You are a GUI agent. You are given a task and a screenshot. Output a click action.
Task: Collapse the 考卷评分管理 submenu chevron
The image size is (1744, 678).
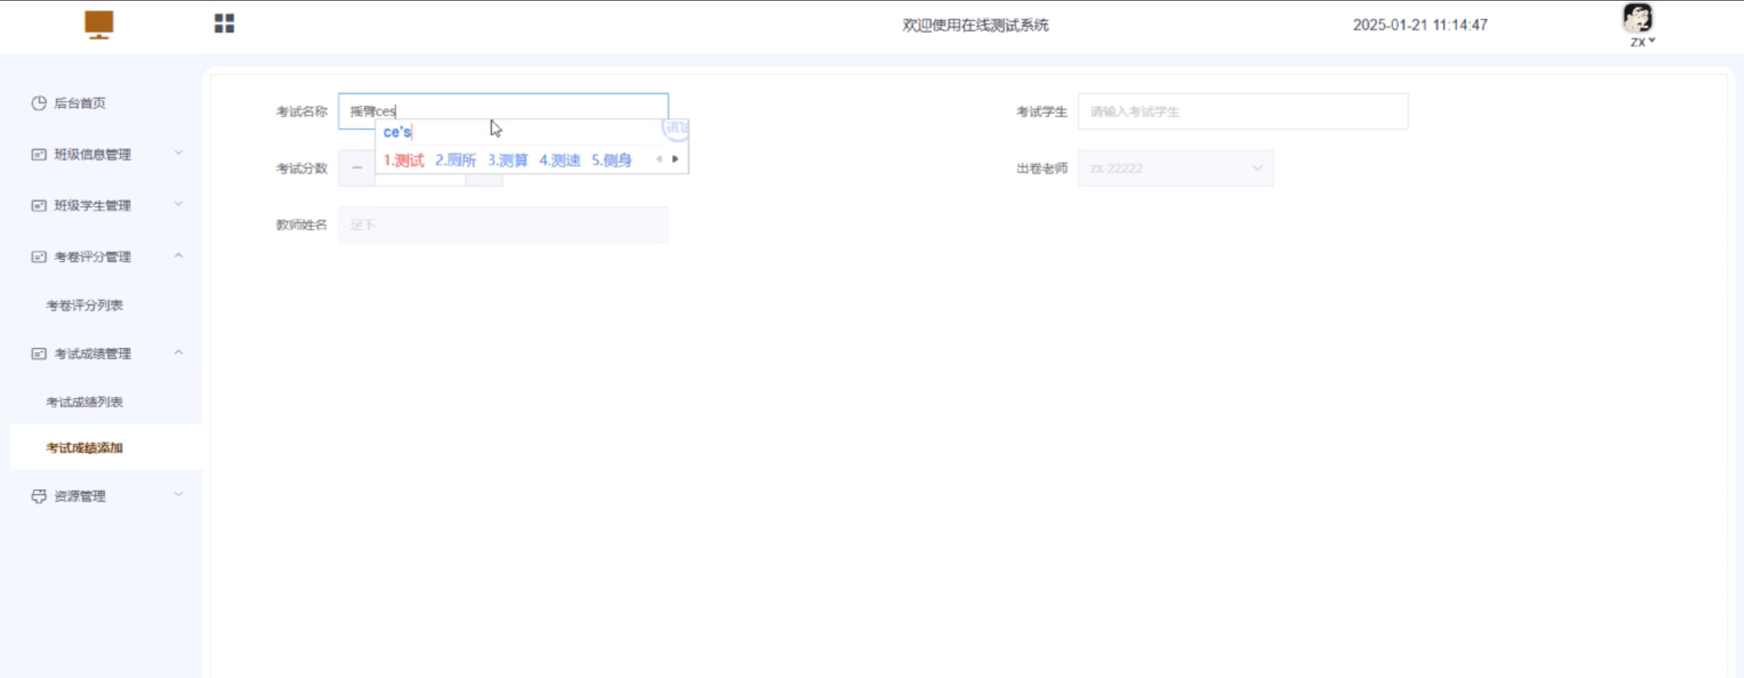[x=179, y=255]
